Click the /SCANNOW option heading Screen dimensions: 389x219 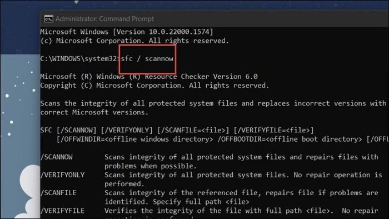[x=56, y=157]
